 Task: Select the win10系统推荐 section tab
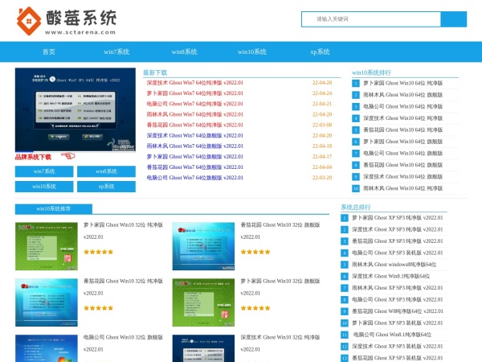pos(54,208)
